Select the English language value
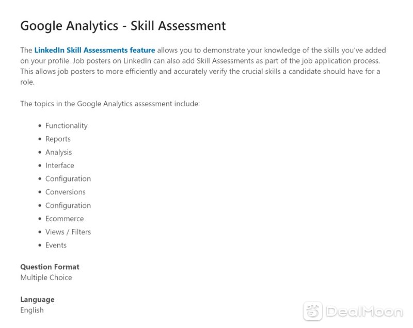The image size is (413, 328). pos(32,310)
